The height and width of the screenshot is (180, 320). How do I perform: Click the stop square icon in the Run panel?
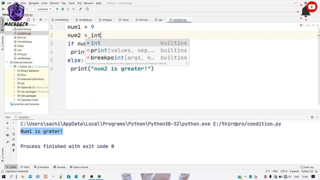[7, 128]
